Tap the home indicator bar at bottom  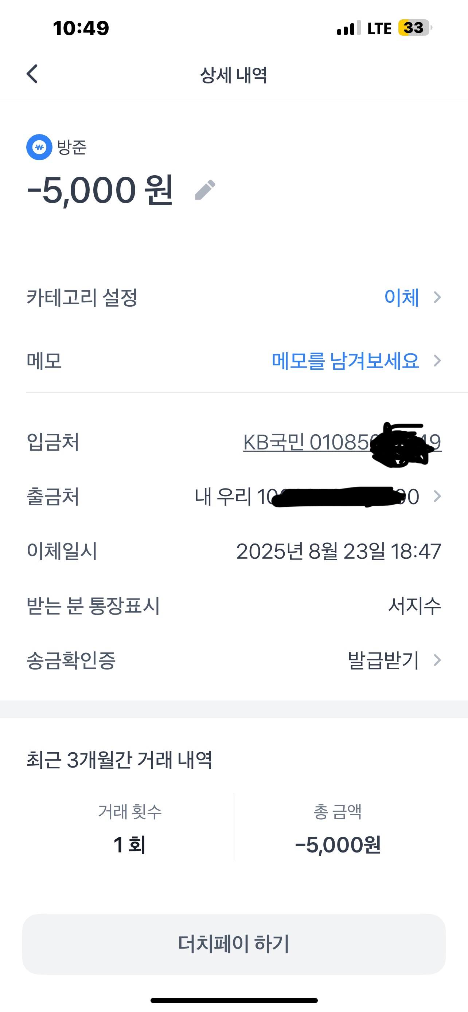click(x=234, y=1000)
